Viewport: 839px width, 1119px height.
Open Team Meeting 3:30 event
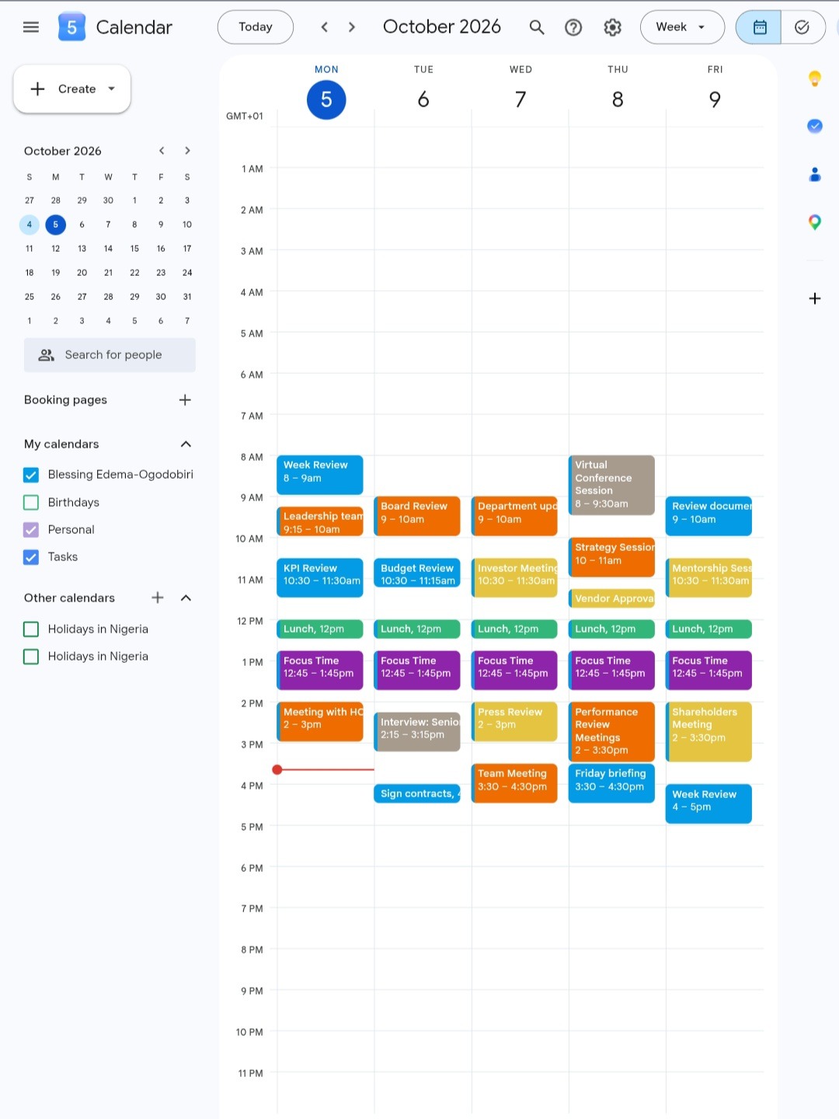pos(514,783)
